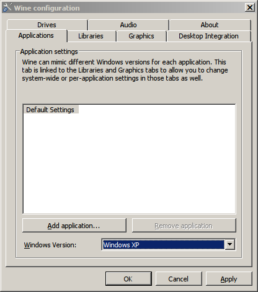Expand the Windows Version dropdown arrow

(x=229, y=245)
